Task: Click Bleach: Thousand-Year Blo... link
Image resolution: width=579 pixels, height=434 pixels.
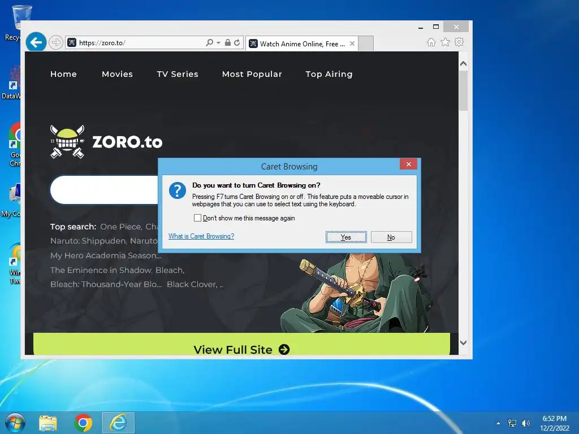Action: 106,284
